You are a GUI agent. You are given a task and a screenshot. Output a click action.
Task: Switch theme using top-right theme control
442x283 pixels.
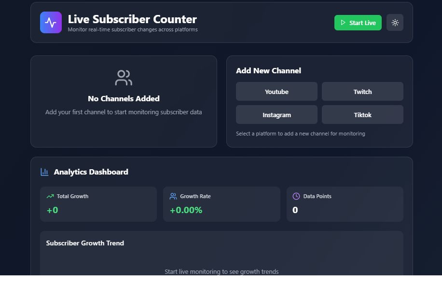[395, 22]
